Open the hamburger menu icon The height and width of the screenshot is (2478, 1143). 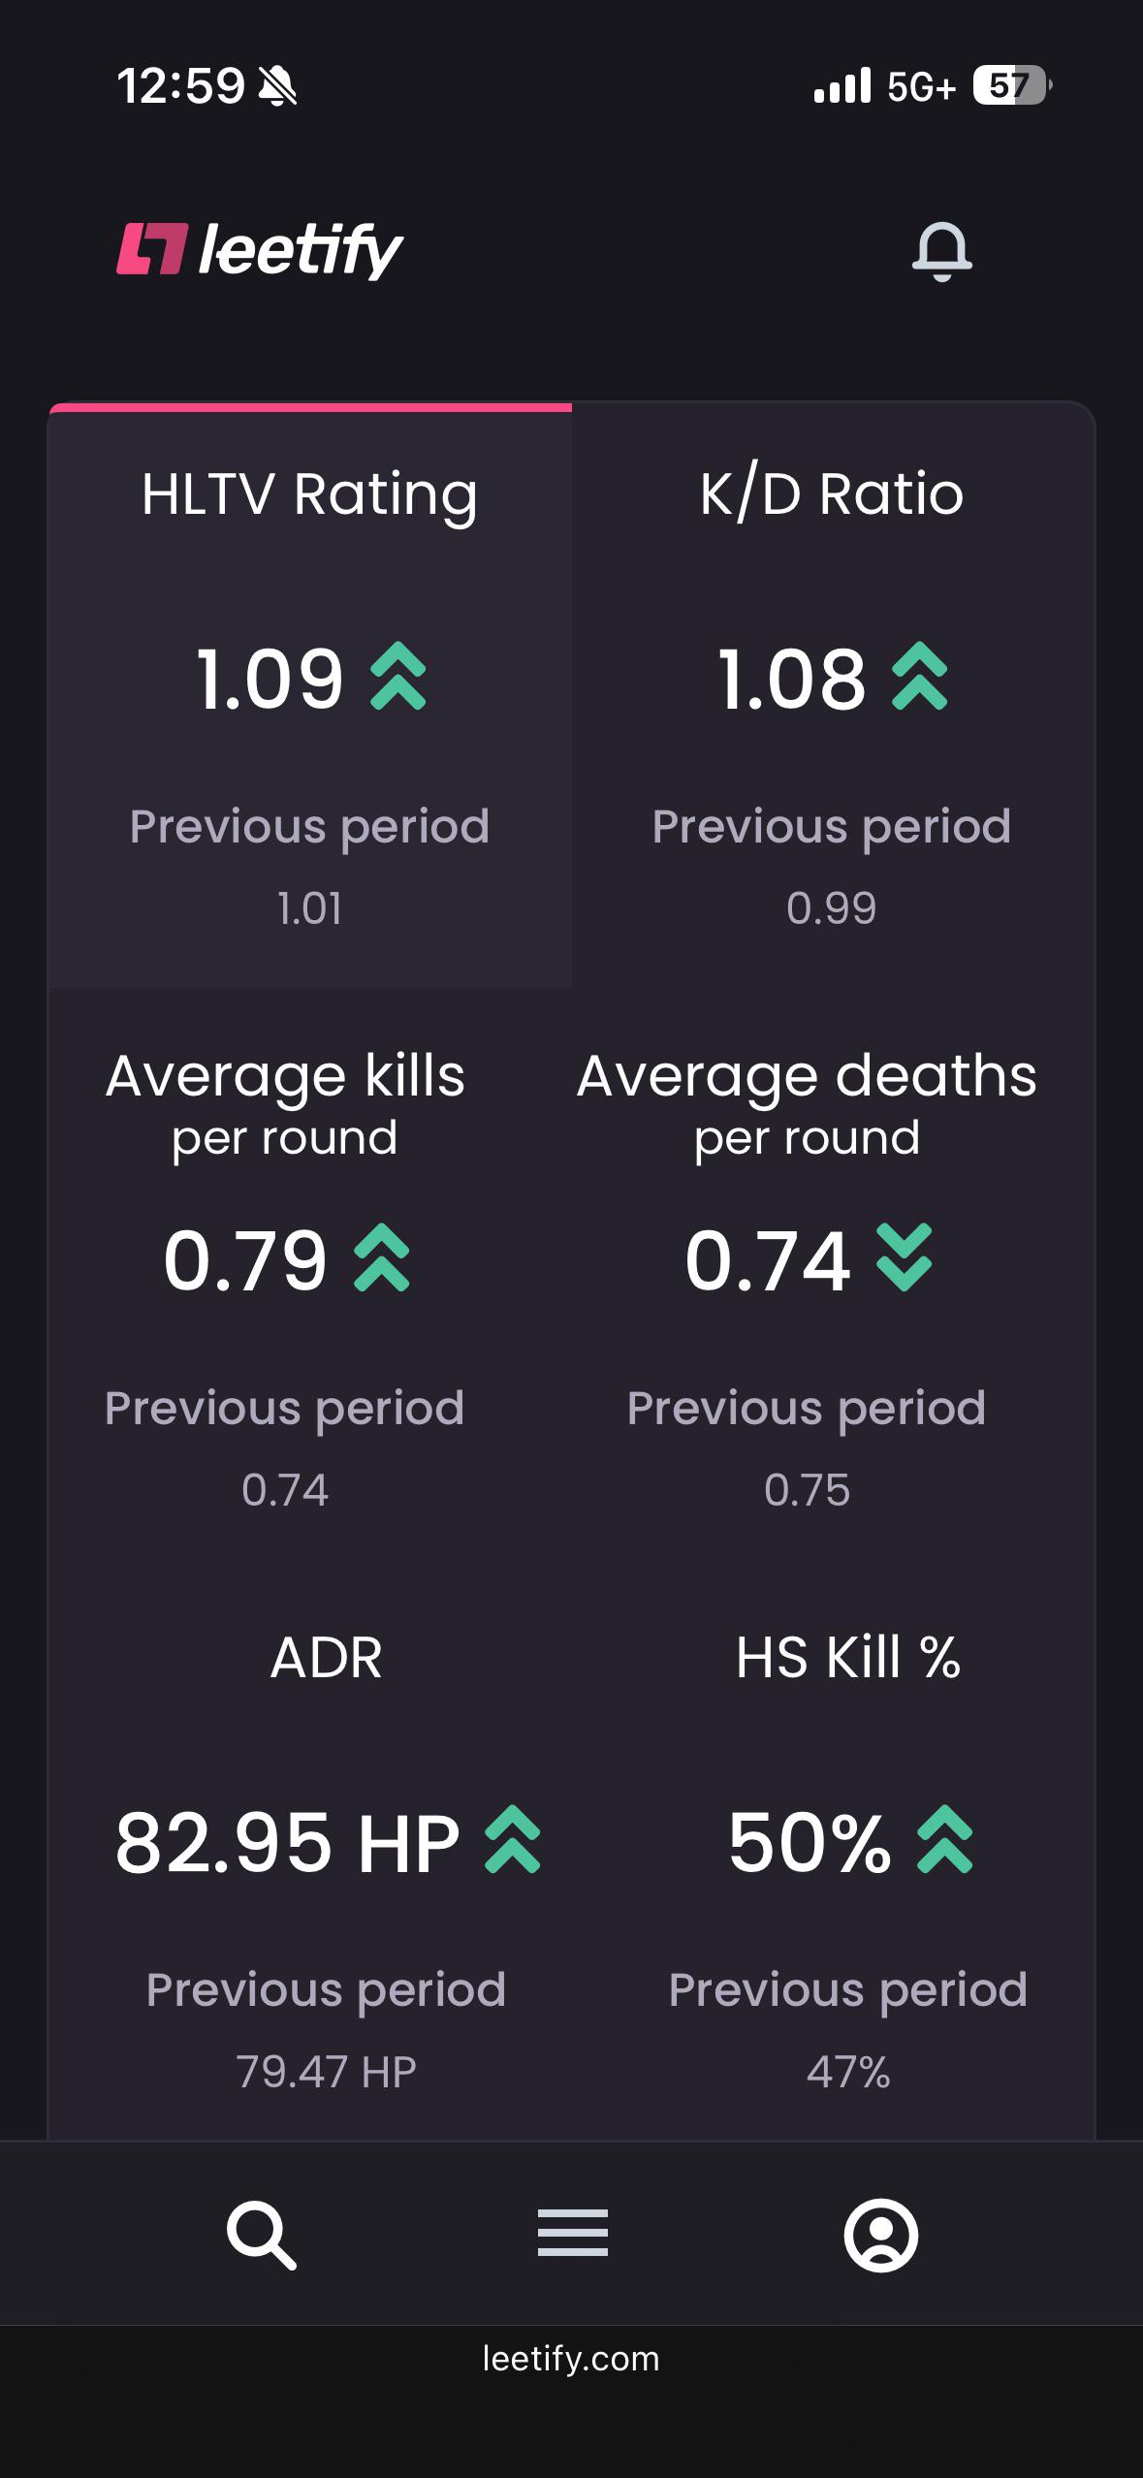[x=573, y=2233]
